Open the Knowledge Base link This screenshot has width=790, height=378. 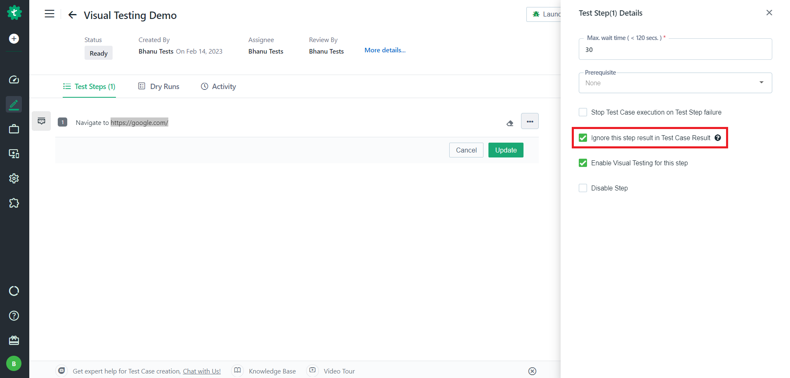(272, 371)
